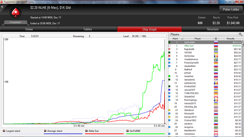Click the Canada flag beside ShadeS42

tap(216, 97)
